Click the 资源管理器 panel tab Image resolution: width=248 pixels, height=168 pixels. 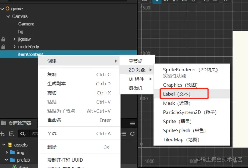click(16, 123)
